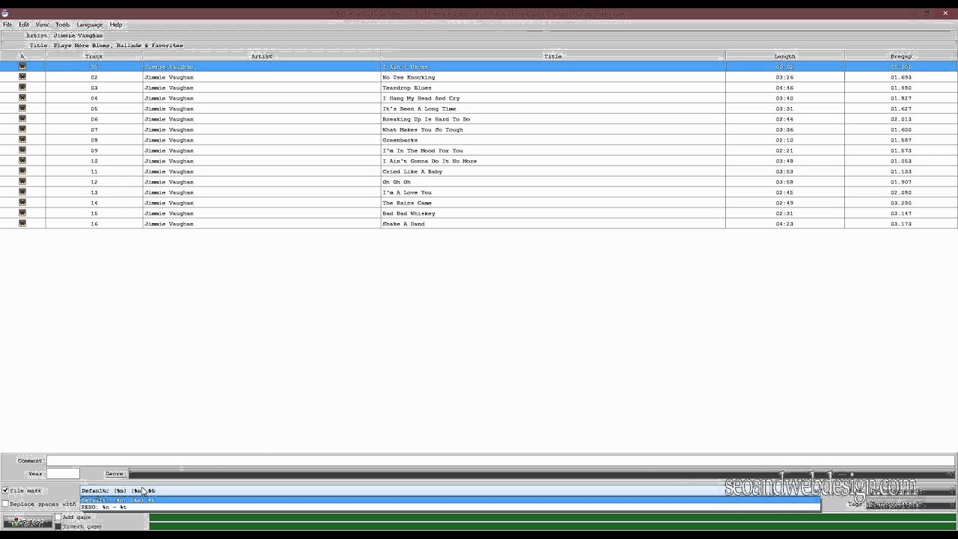Screen dimensions: 958x539
Task: Toggle checkbox for track 07 What Makes You So Tough
Action: [22, 130]
